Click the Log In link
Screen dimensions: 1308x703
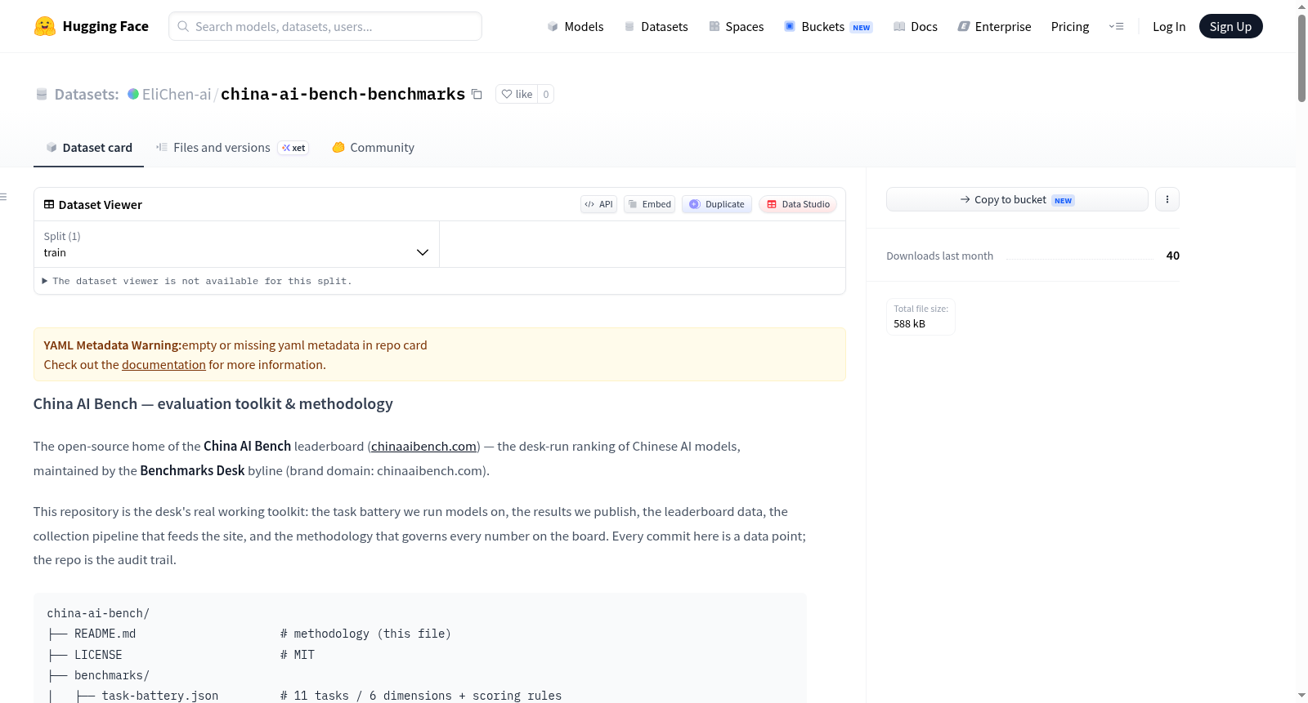pyautogui.click(x=1169, y=26)
